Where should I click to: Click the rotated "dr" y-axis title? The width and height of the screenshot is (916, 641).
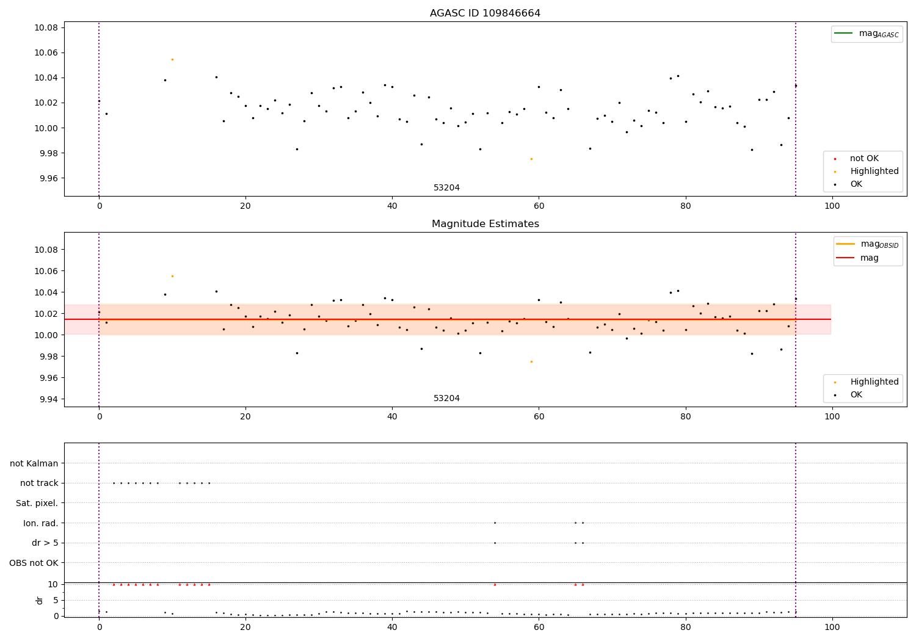40,600
